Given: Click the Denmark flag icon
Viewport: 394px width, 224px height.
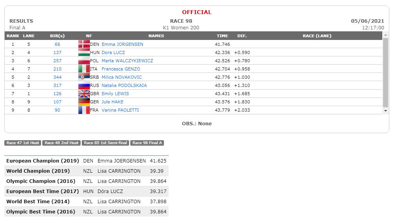Looking at the screenshot, I should tap(84, 44).
